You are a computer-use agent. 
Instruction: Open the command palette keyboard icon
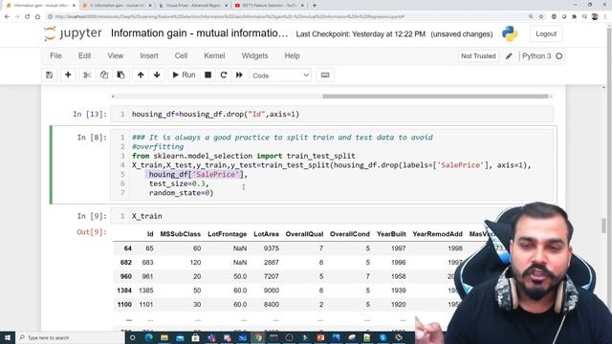[x=325, y=75]
